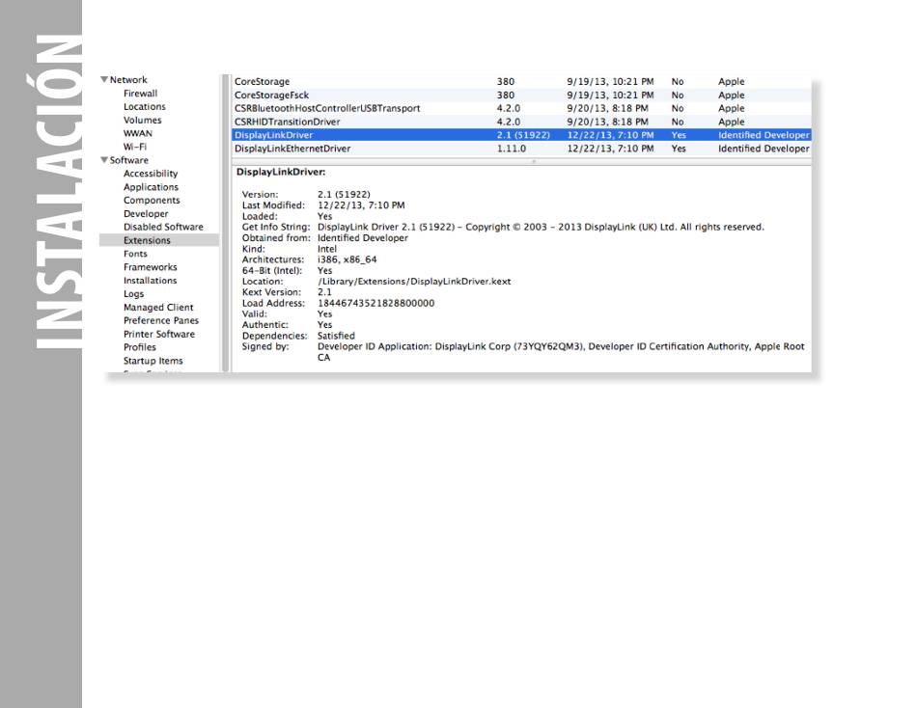Viewport: 917px width, 708px height.
Task: Collapse the Network section triangle
Action: click(x=104, y=80)
